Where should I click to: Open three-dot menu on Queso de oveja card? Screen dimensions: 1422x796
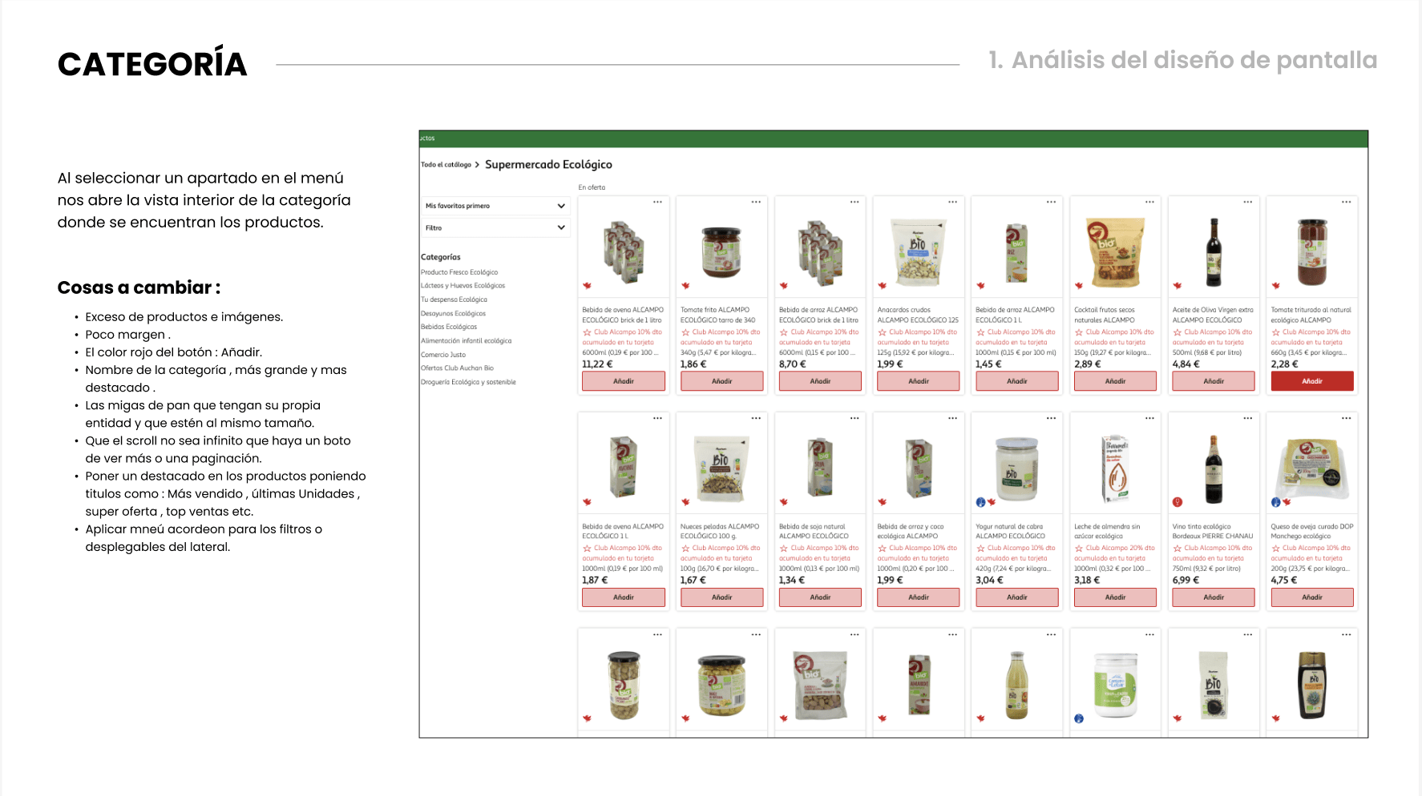point(1346,418)
